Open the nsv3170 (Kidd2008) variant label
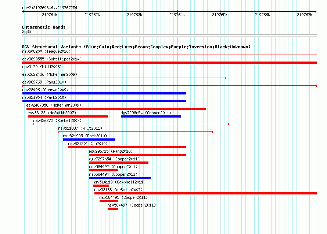Screen dimensions: 327x234 point(42,67)
